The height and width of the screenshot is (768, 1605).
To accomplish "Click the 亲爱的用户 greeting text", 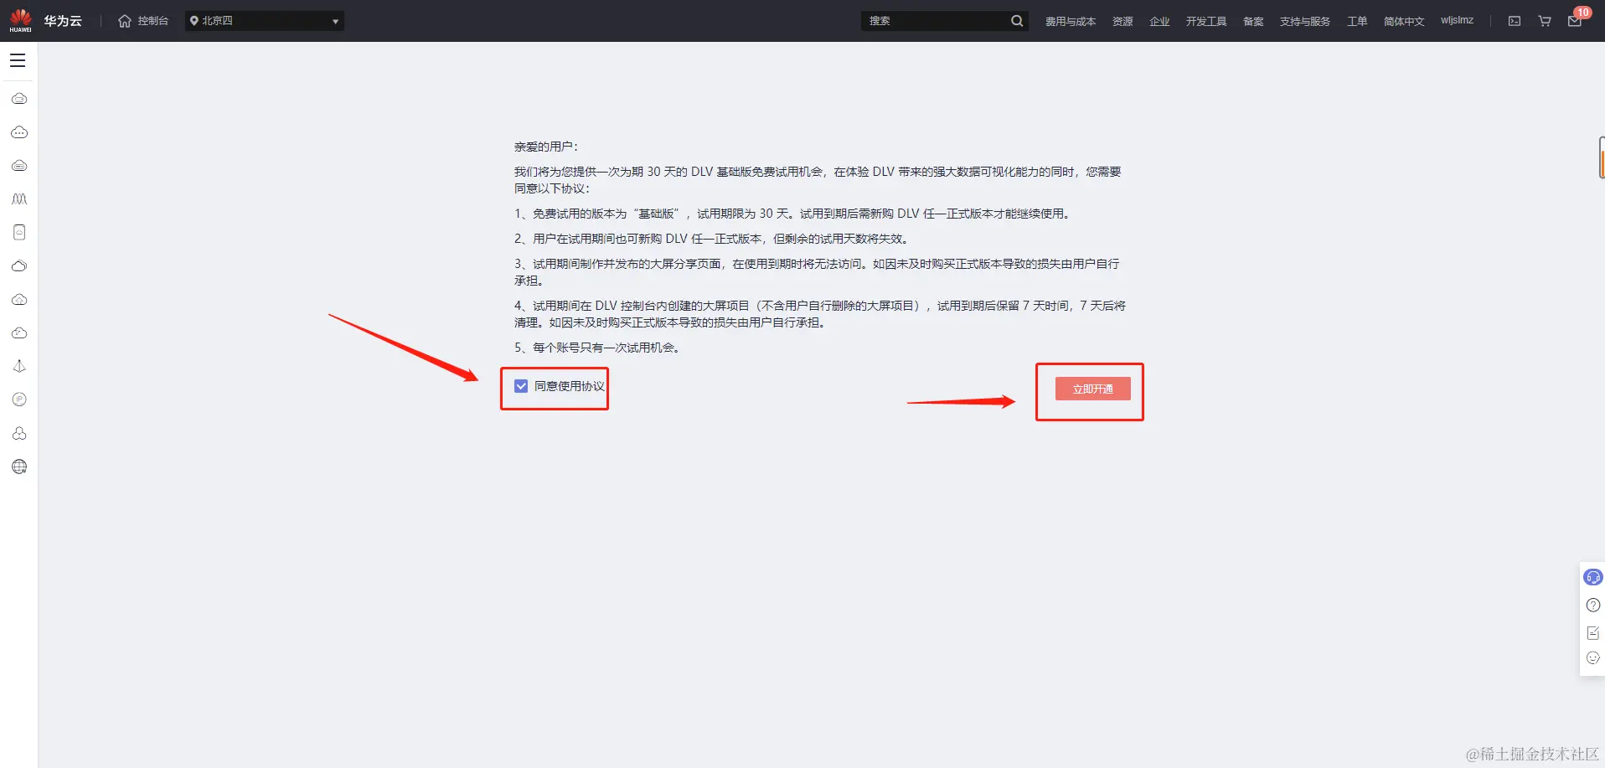I will (x=546, y=147).
